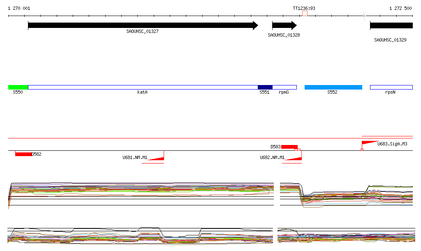
Task: Click the D583 label
Action: [x=275, y=147]
